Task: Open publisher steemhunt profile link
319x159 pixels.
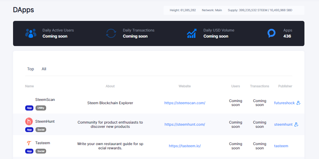Action: (x=283, y=124)
